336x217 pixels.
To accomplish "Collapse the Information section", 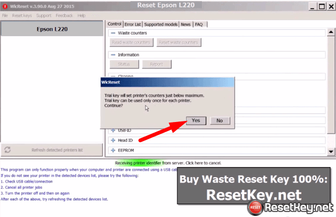I will click(x=113, y=55).
